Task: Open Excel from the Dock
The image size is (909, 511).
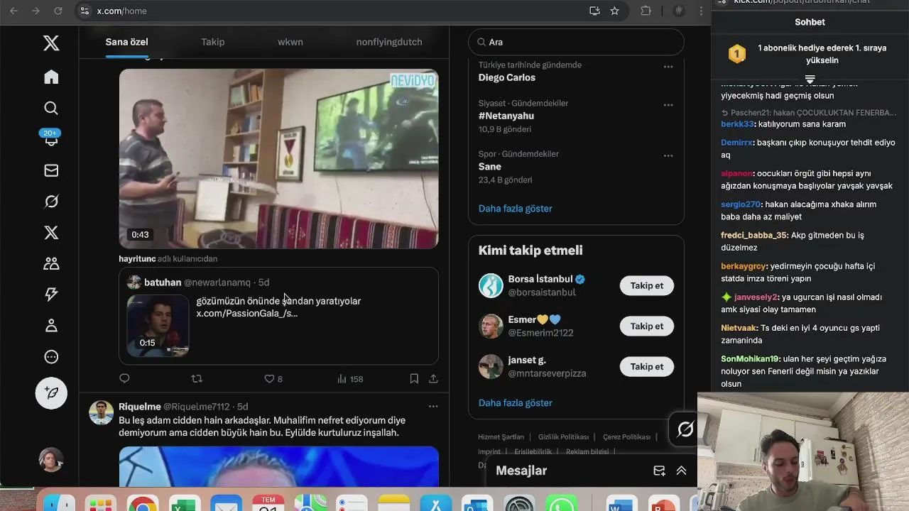Action: pos(185,502)
